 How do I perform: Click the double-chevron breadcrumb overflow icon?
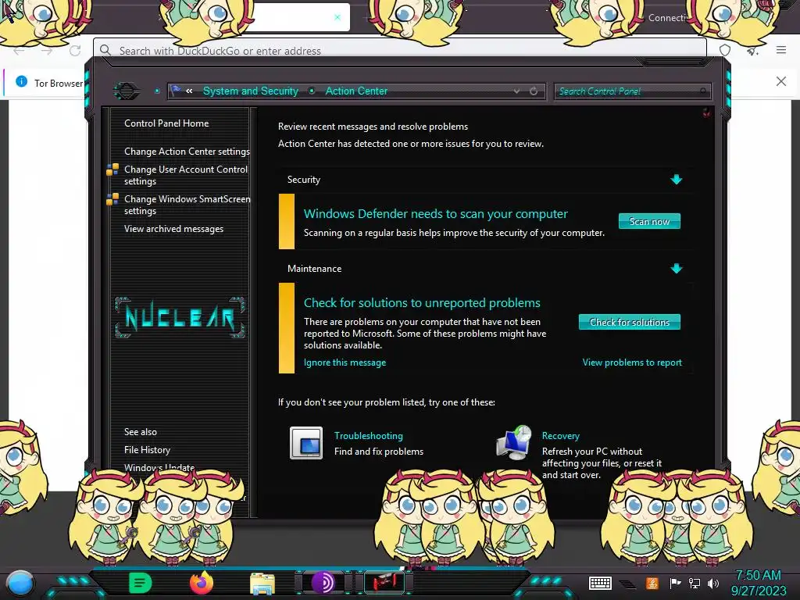(x=189, y=91)
